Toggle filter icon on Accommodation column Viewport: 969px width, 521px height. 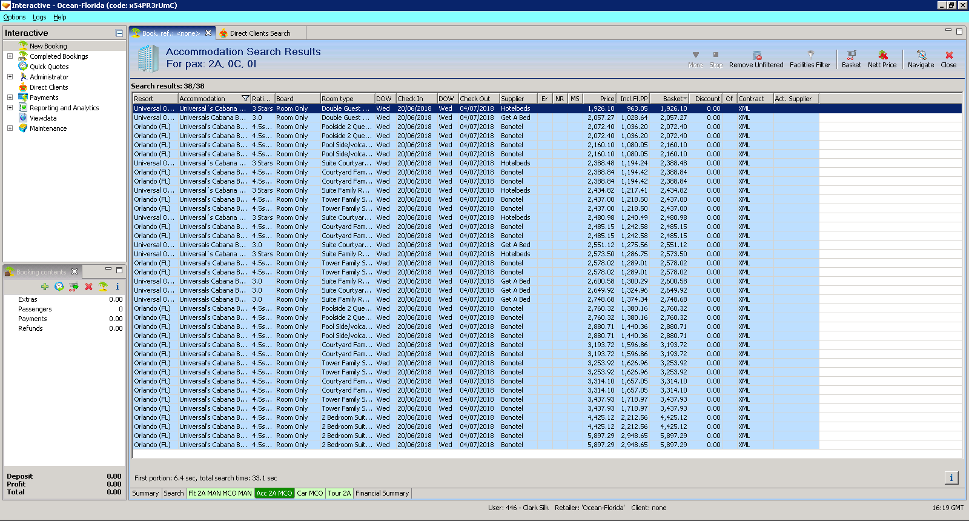point(245,99)
